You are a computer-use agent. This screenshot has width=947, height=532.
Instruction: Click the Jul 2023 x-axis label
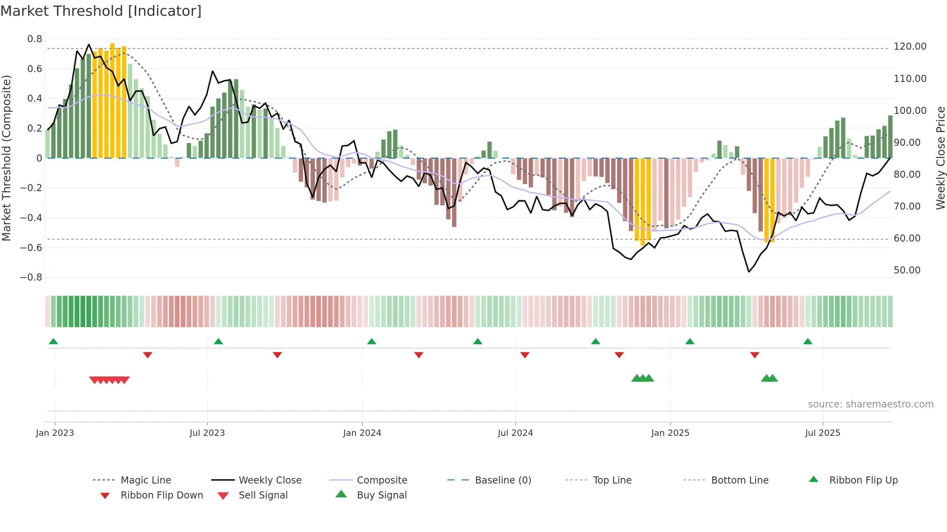[207, 433]
